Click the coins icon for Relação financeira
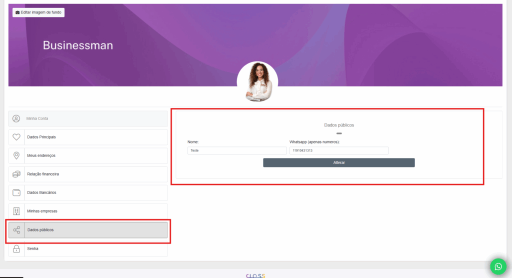Viewport: 512px width, 278px height. [x=16, y=174]
